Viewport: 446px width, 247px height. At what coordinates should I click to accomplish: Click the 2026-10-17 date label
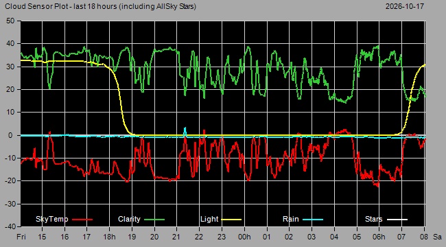[x=405, y=6]
